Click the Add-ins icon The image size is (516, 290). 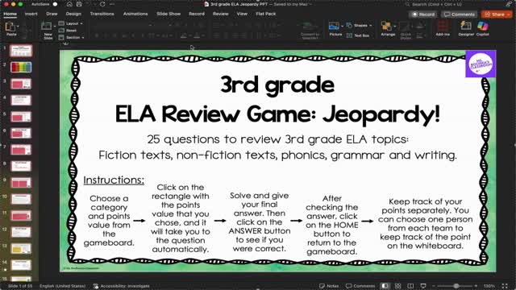pos(443,28)
